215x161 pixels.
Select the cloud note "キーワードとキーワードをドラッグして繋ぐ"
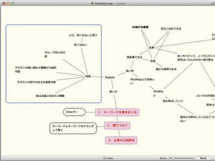(x=73, y=128)
